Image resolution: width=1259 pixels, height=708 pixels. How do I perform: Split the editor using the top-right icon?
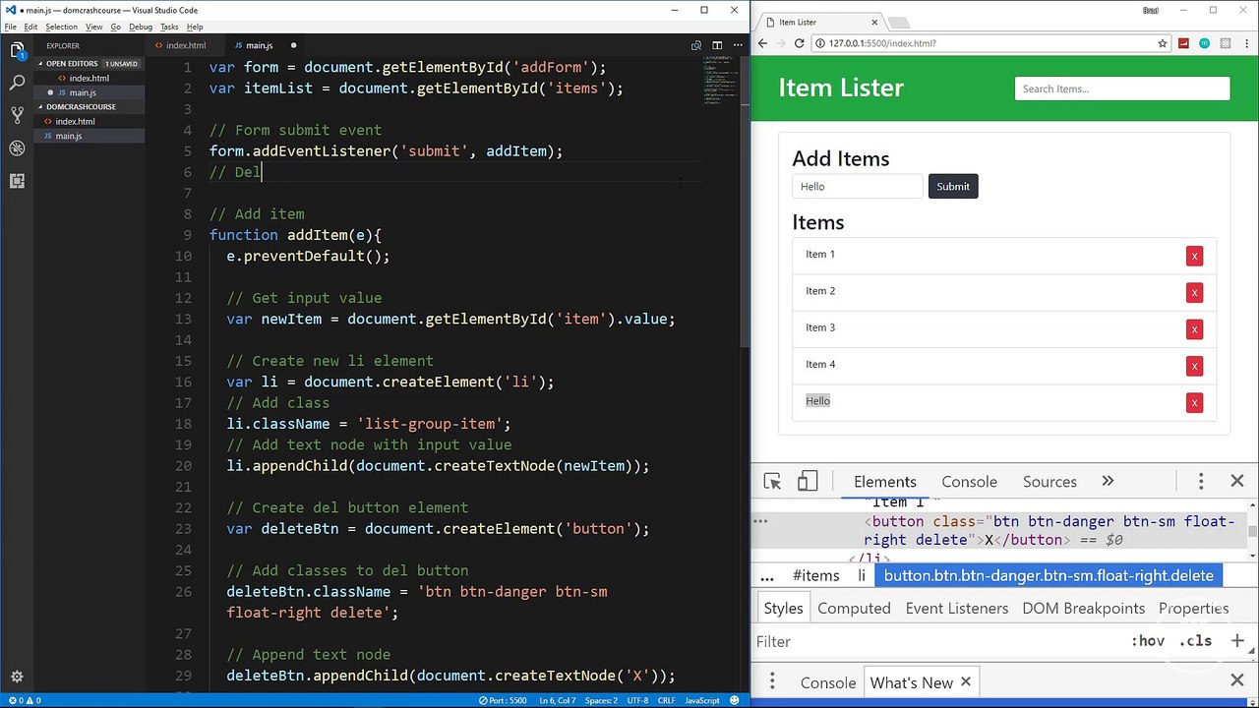pos(717,45)
